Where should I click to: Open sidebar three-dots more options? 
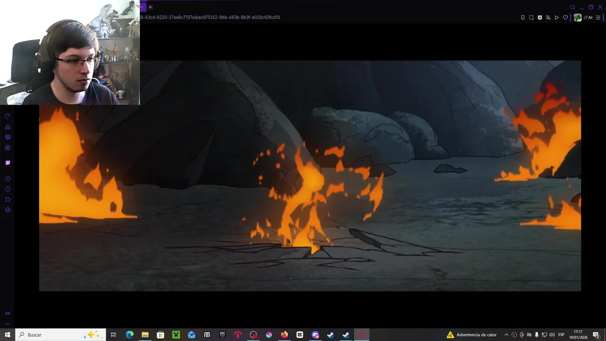pos(8,323)
